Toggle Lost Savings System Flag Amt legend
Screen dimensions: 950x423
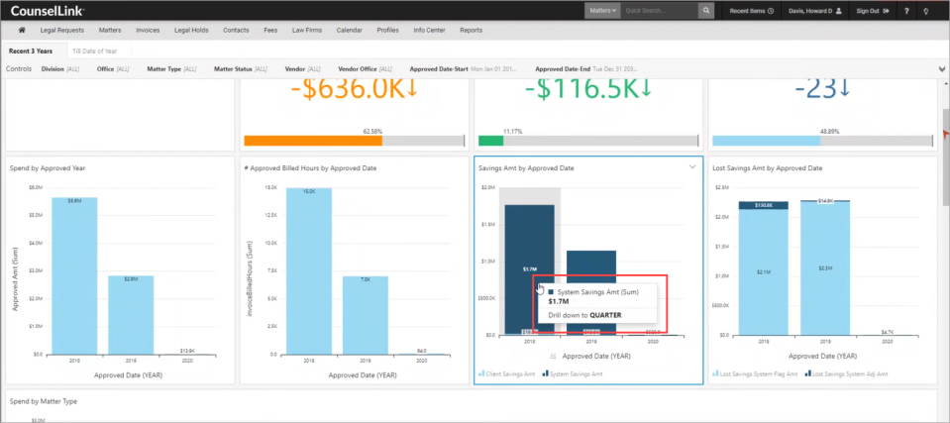pos(756,374)
